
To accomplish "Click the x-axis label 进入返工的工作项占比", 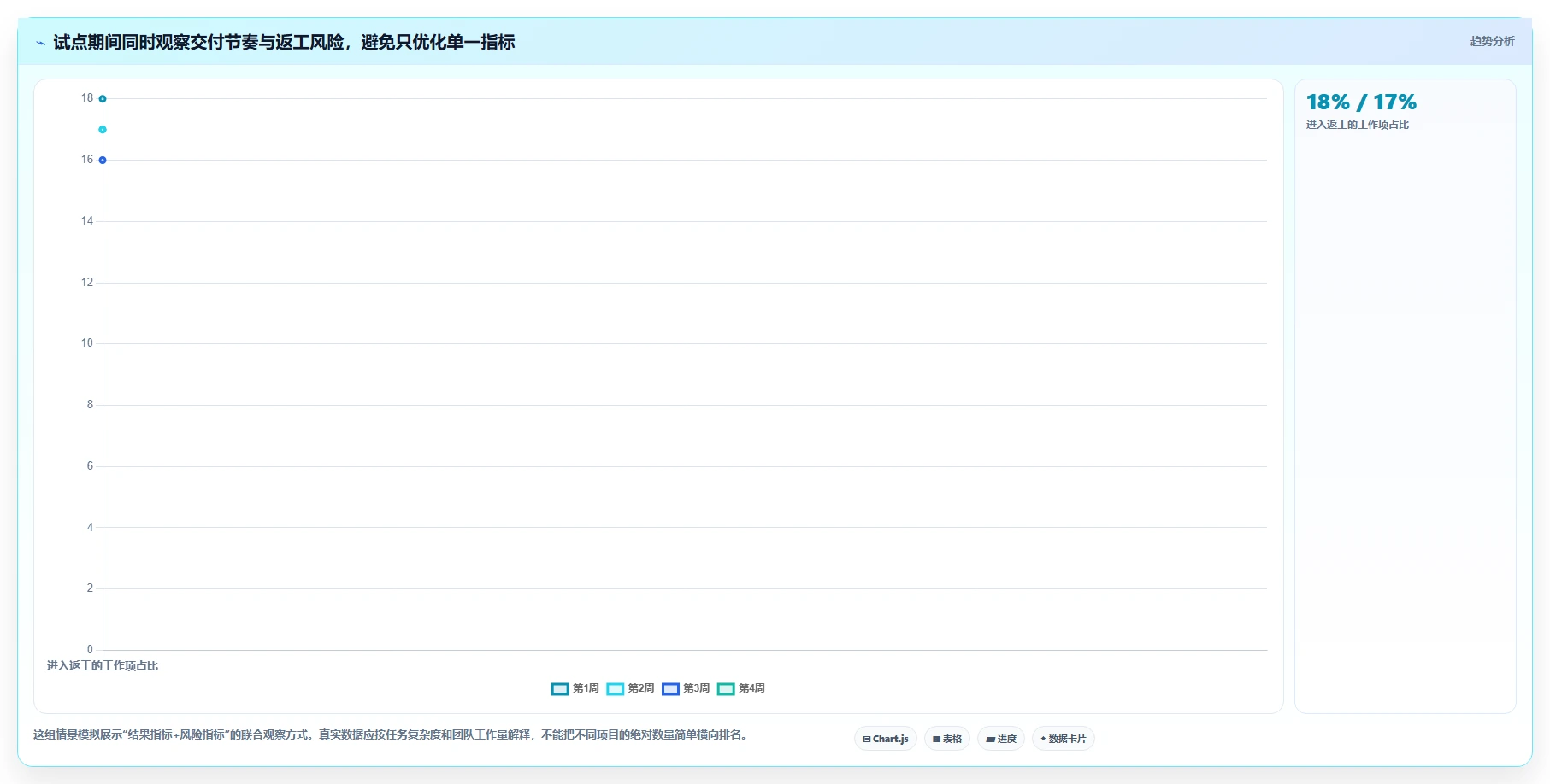I will [x=103, y=666].
